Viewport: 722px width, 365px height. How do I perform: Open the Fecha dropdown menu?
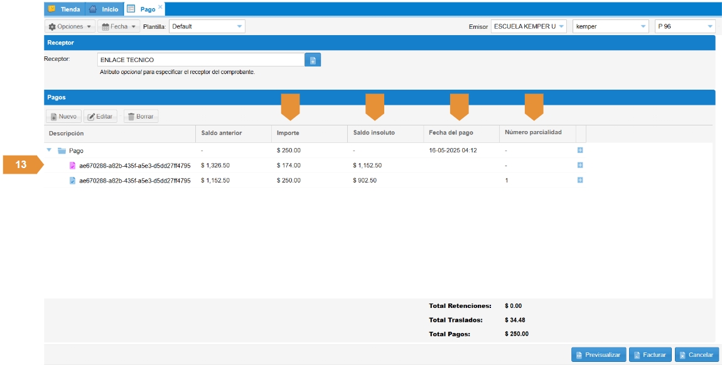point(119,27)
